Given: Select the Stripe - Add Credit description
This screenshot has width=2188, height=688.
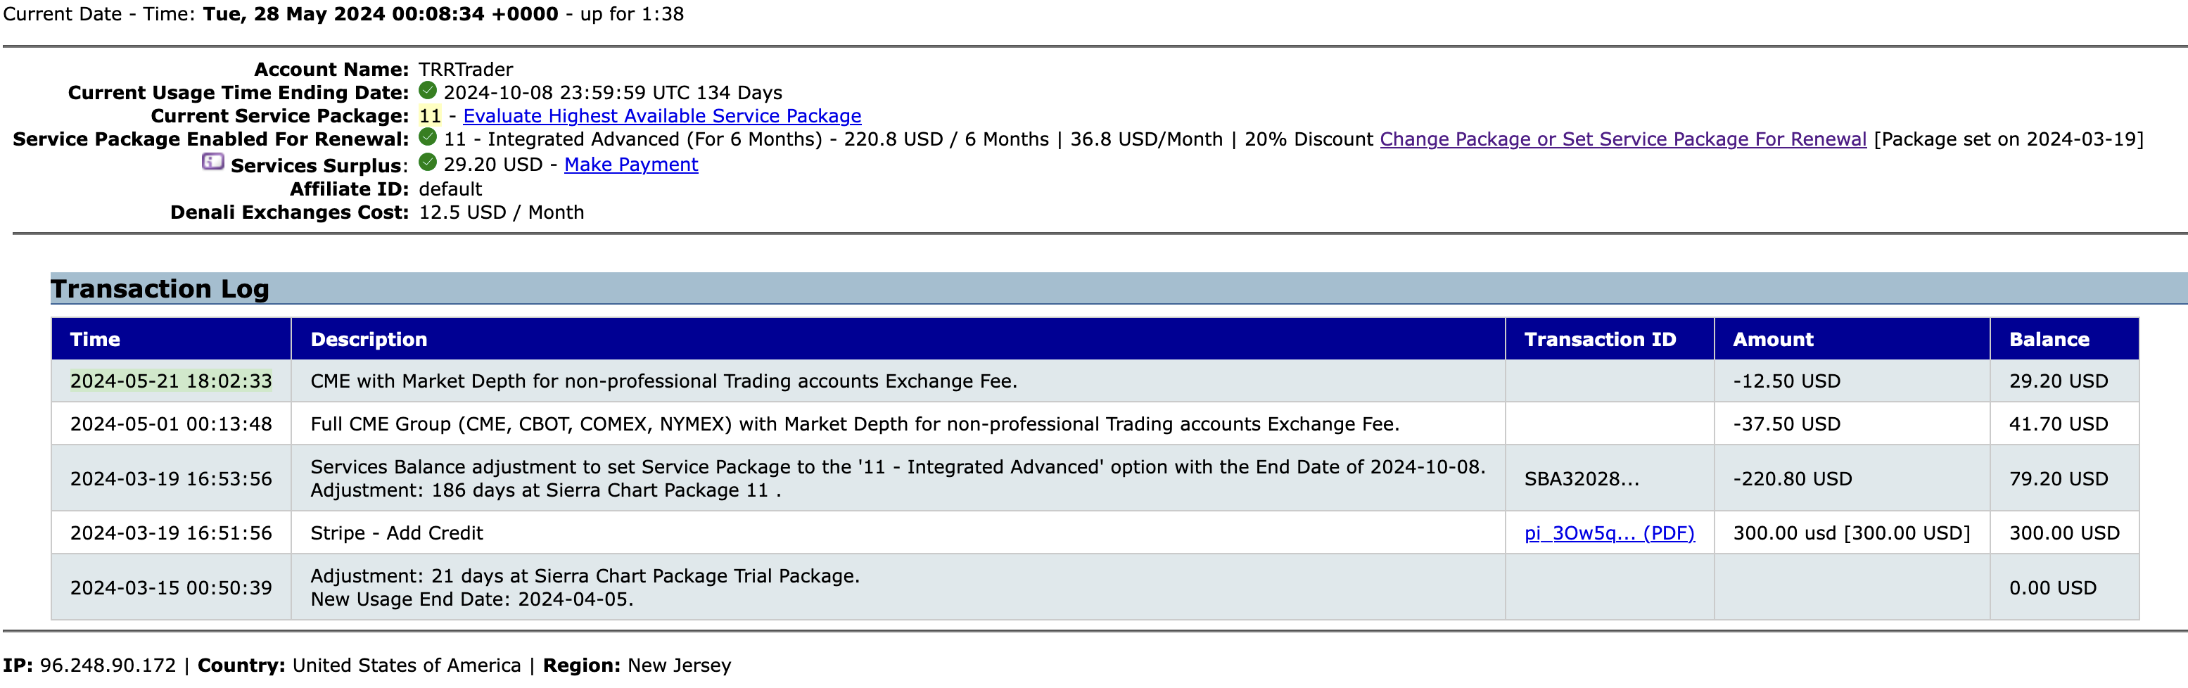Looking at the screenshot, I should click(x=397, y=533).
